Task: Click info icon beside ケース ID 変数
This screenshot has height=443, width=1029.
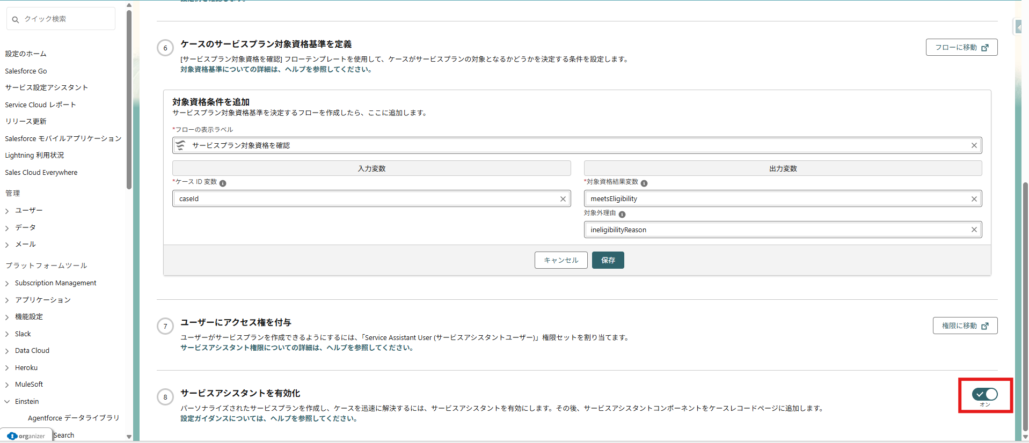Action: coord(223,183)
